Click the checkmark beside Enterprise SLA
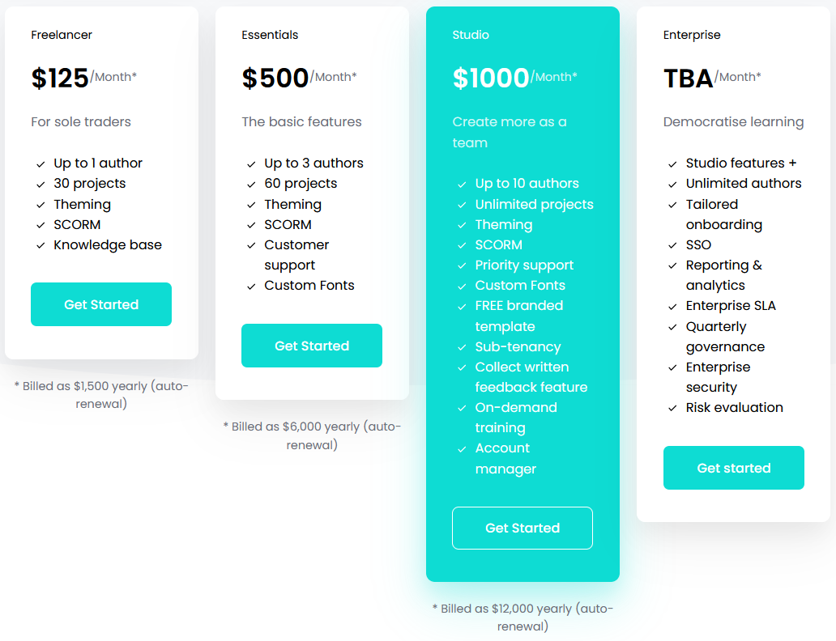 [x=673, y=305]
